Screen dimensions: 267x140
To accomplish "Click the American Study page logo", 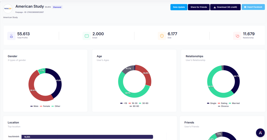I will click(8, 9).
